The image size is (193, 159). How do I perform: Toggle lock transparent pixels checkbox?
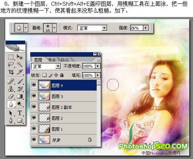tap(45, 75)
